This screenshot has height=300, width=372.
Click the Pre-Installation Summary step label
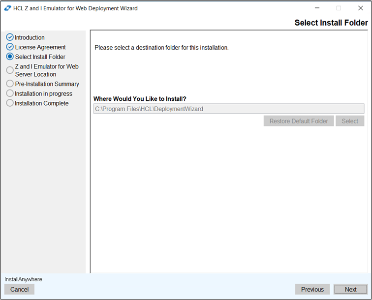(x=47, y=84)
